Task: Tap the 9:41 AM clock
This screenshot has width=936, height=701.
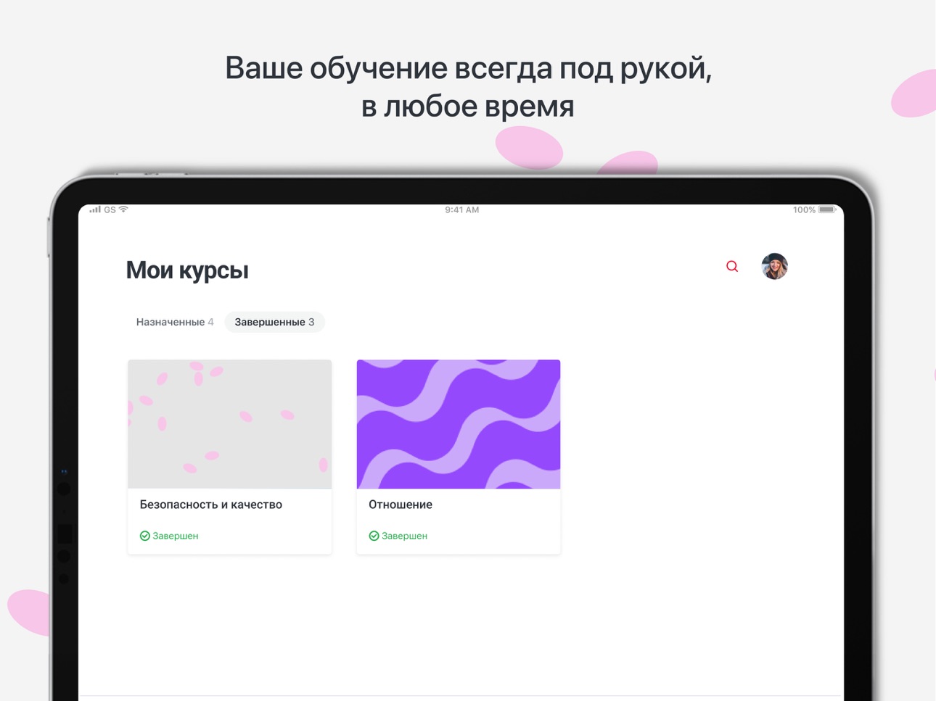Action: [462, 210]
